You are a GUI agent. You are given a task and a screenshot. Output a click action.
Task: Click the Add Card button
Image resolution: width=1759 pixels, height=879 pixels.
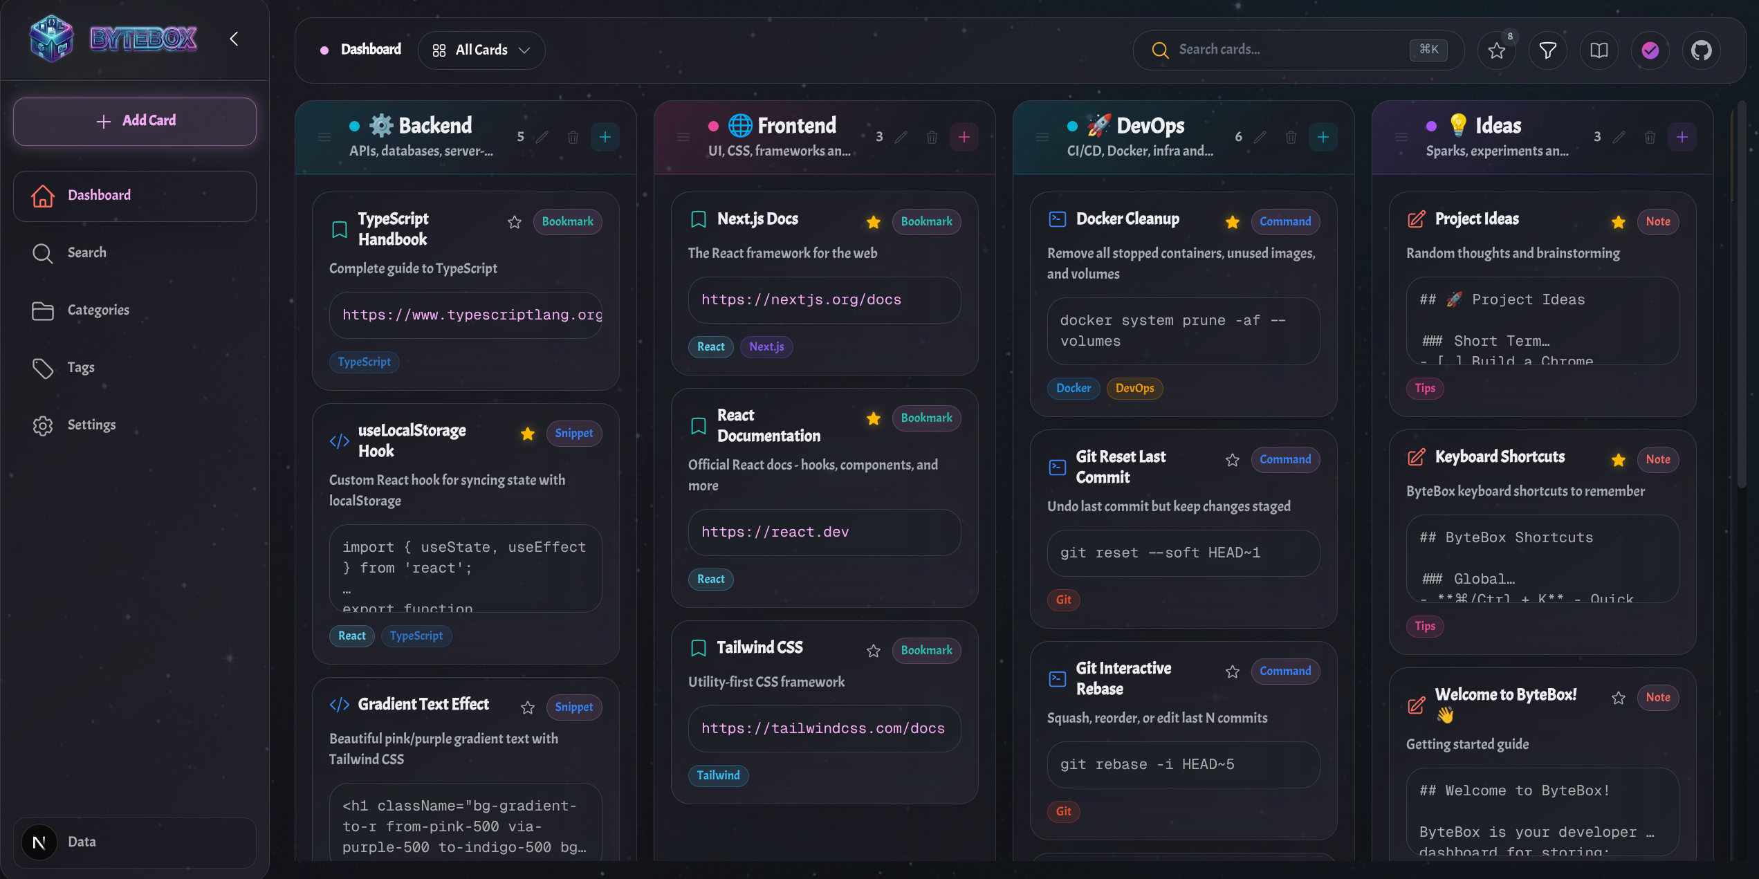tap(134, 120)
